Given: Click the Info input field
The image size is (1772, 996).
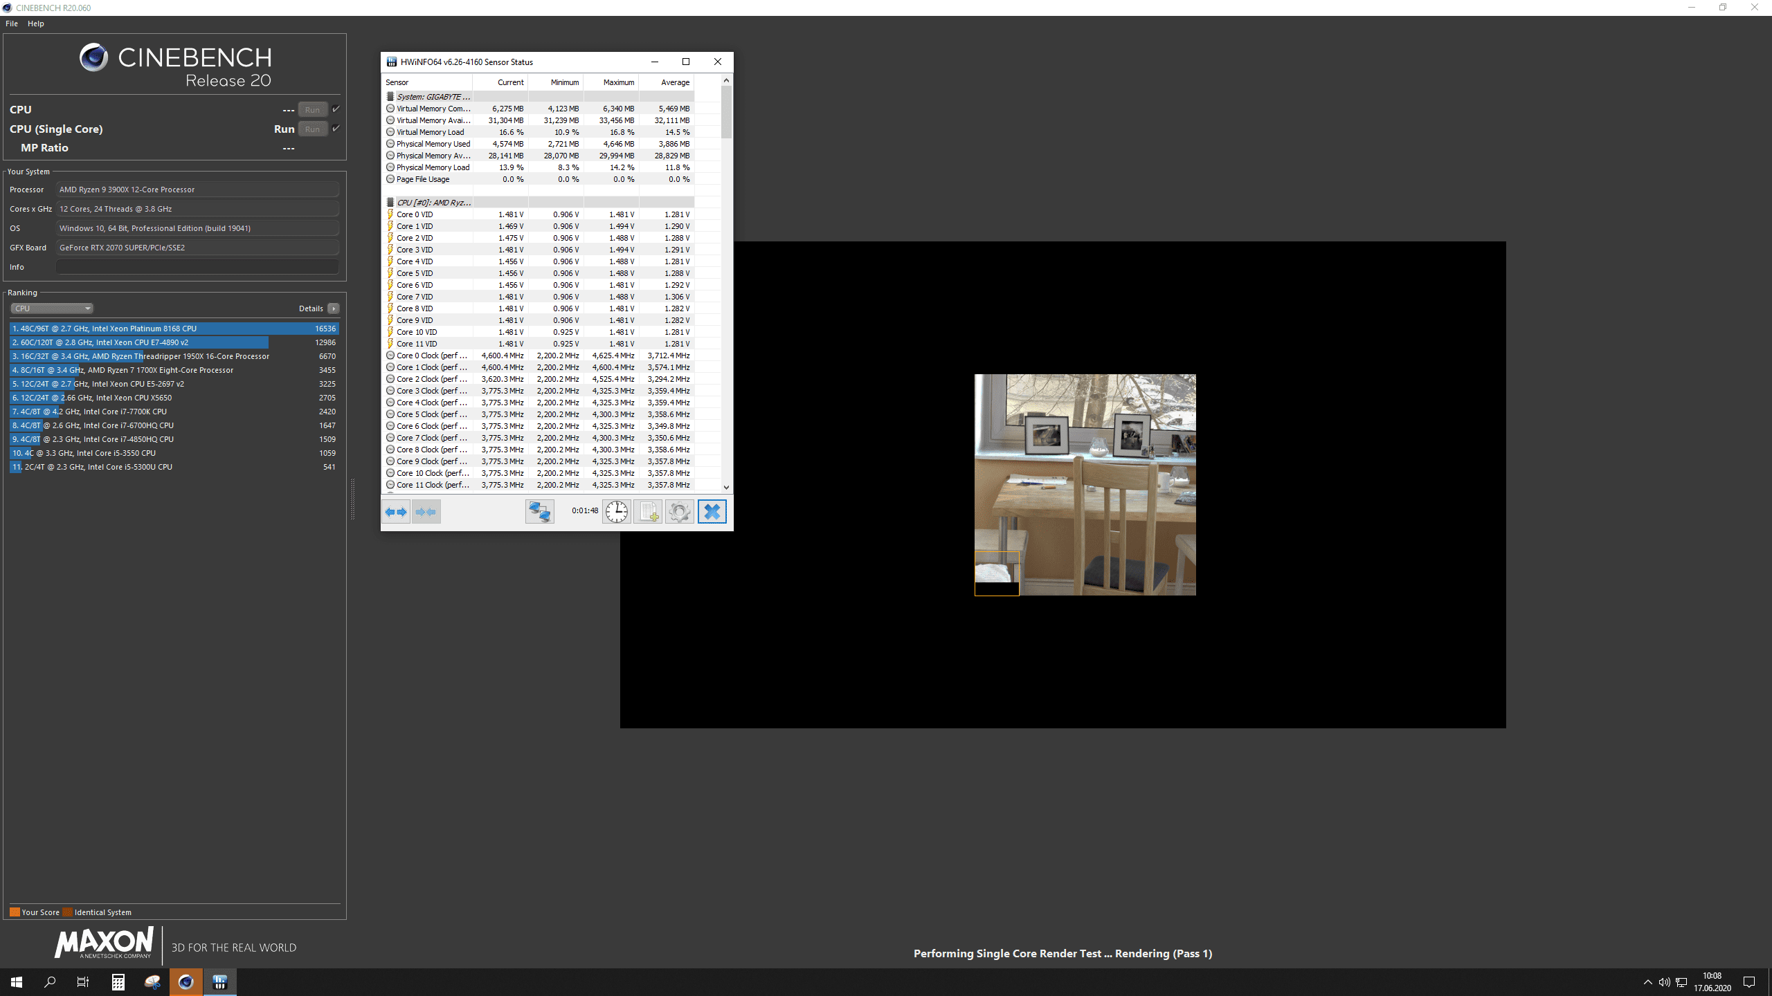Looking at the screenshot, I should pyautogui.click(x=197, y=267).
